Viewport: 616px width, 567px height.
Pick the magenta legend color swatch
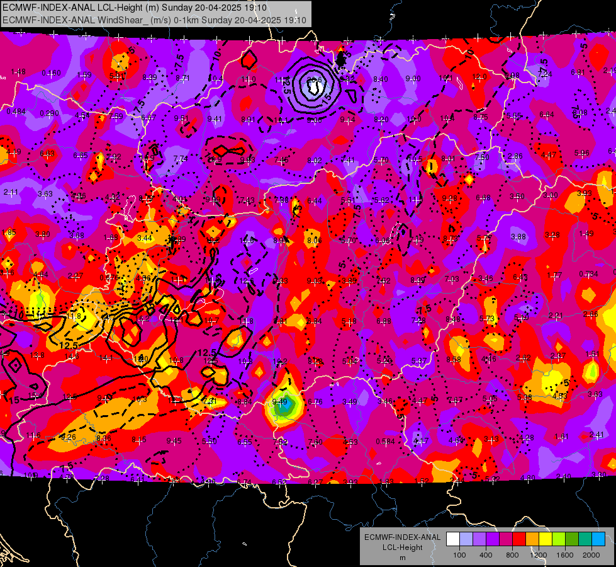tap(506, 539)
